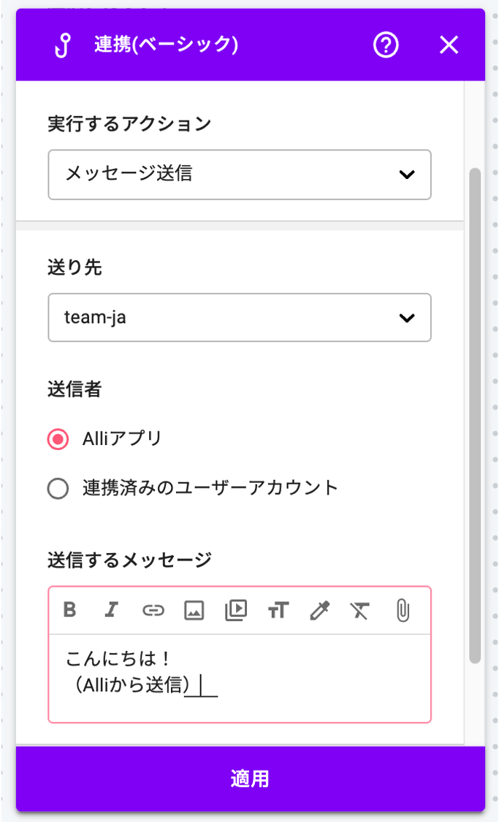
Task: Change text size with font size icon
Action: pyautogui.click(x=278, y=610)
